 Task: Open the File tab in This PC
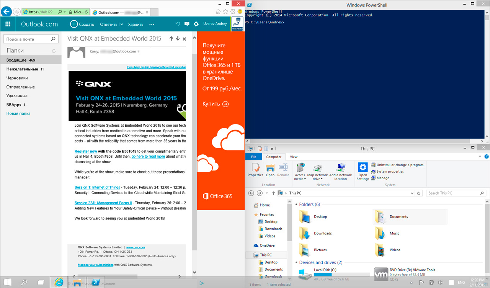click(253, 157)
